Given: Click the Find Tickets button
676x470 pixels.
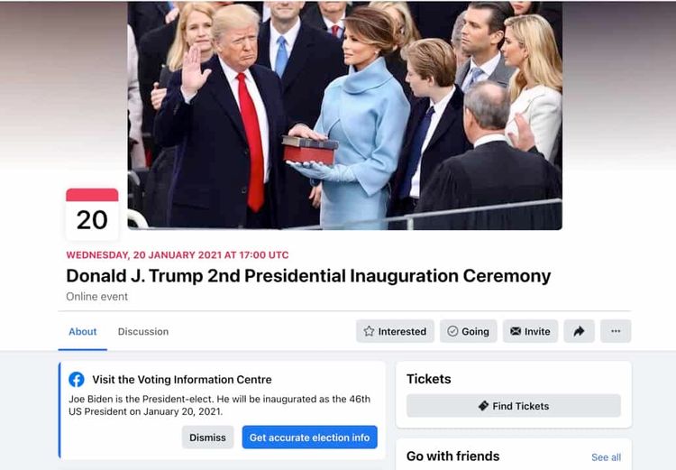Looking at the screenshot, I should [x=514, y=406].
